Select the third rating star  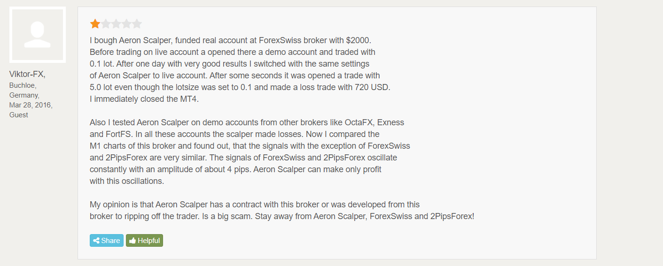pyautogui.click(x=116, y=24)
